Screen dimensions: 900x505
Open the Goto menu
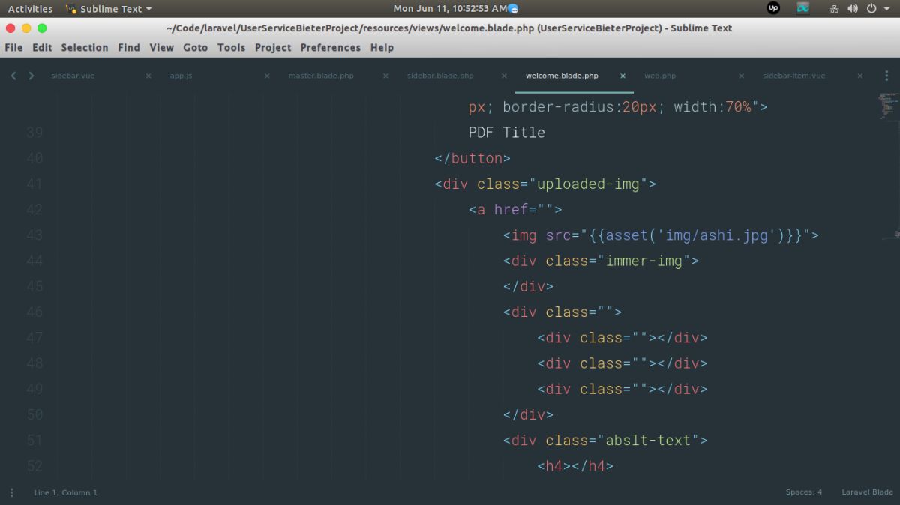coord(196,47)
